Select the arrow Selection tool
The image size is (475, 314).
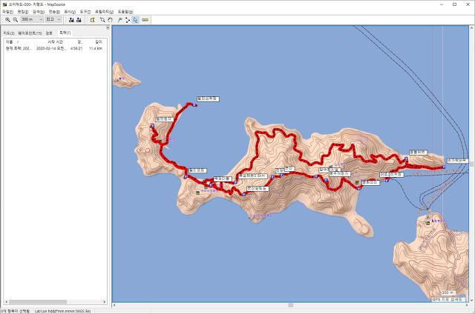click(x=135, y=20)
